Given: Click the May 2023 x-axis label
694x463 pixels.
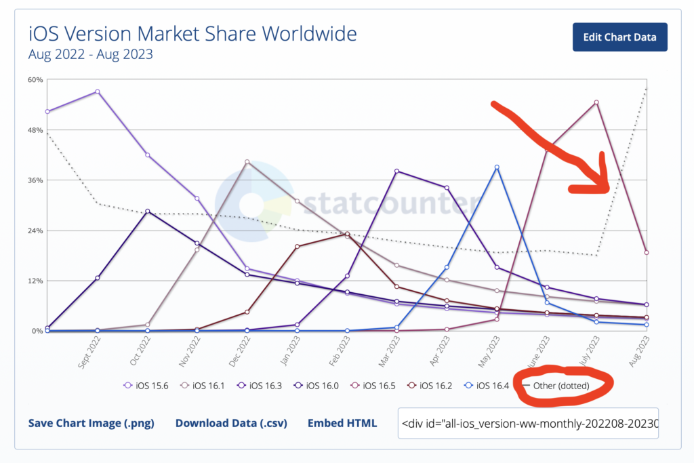Looking at the screenshot, I should (489, 351).
